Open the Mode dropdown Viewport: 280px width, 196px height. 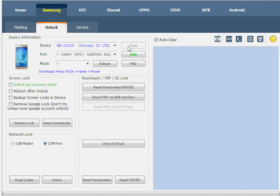point(87,63)
